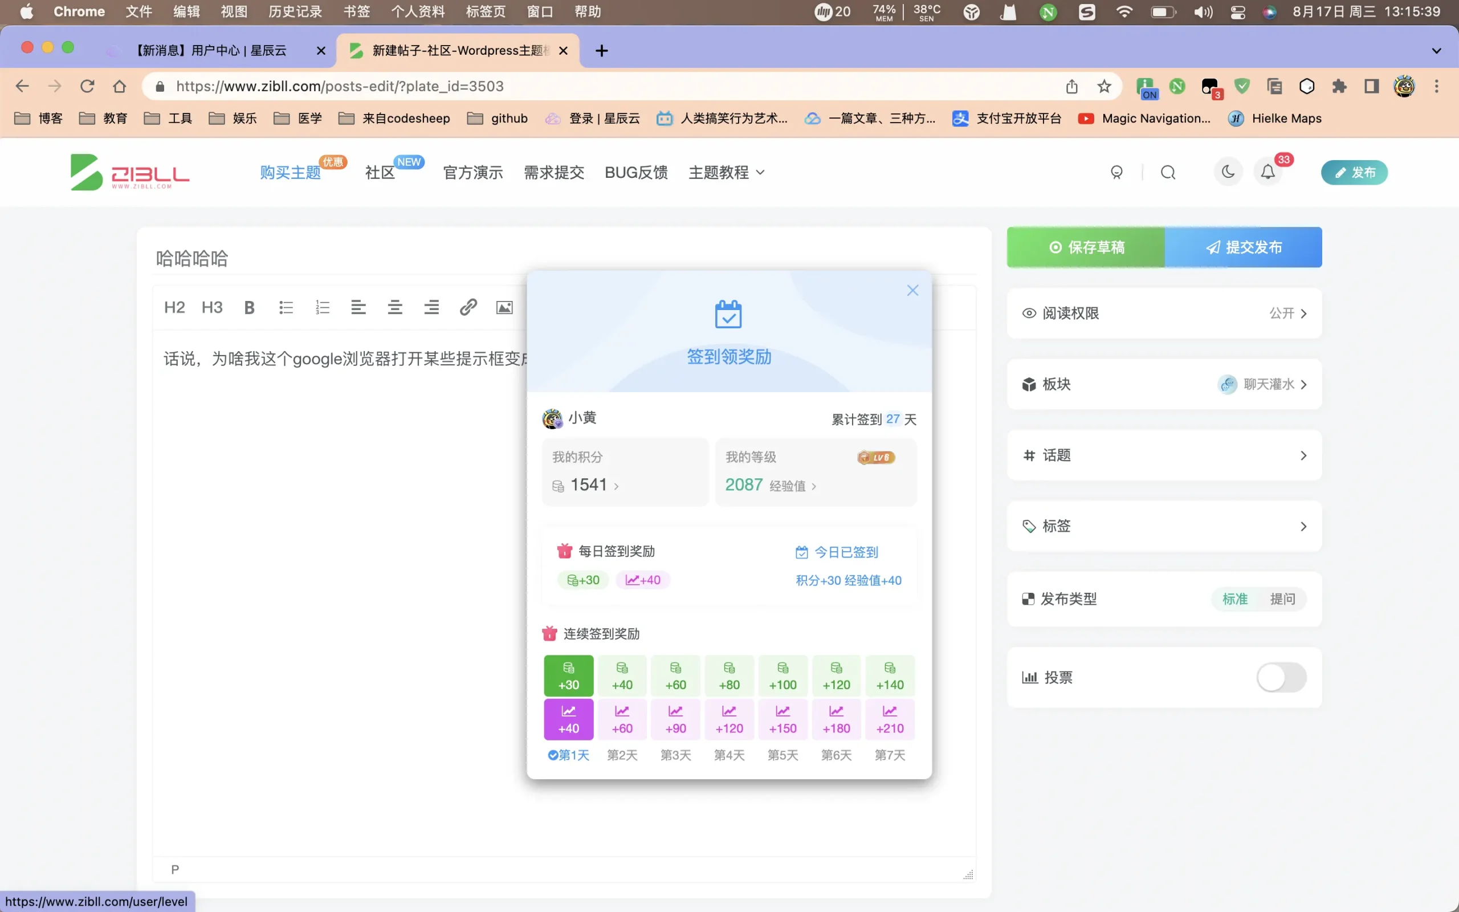This screenshot has width=1459, height=912.
Task: Apply H3 heading format in editor
Action: coord(211,308)
